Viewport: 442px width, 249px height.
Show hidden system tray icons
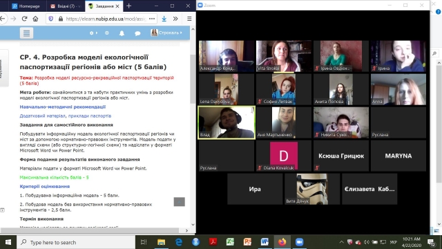(x=341, y=242)
